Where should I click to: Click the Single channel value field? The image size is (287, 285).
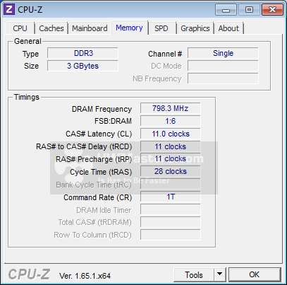[x=223, y=53]
